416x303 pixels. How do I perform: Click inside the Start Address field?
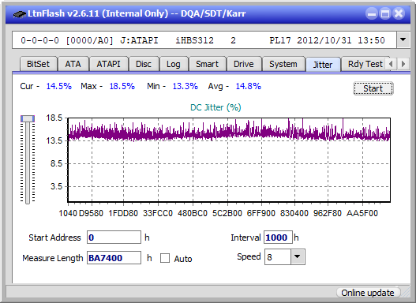(114, 238)
